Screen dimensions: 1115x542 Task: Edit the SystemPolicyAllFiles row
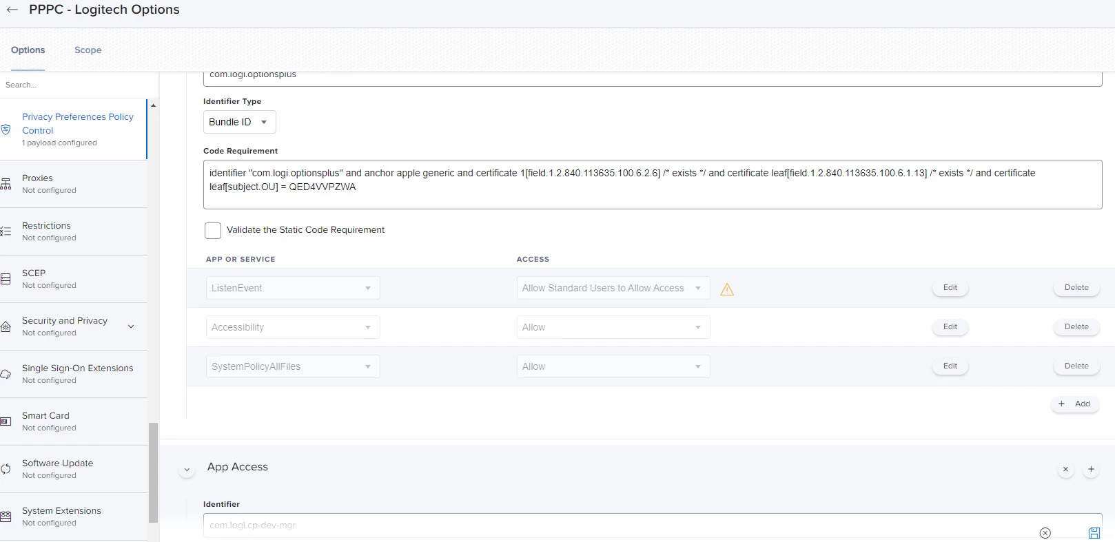950,366
